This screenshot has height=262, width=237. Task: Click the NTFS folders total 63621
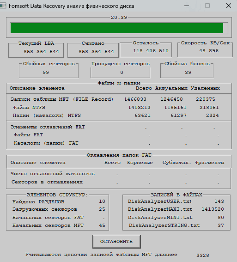[142, 116]
